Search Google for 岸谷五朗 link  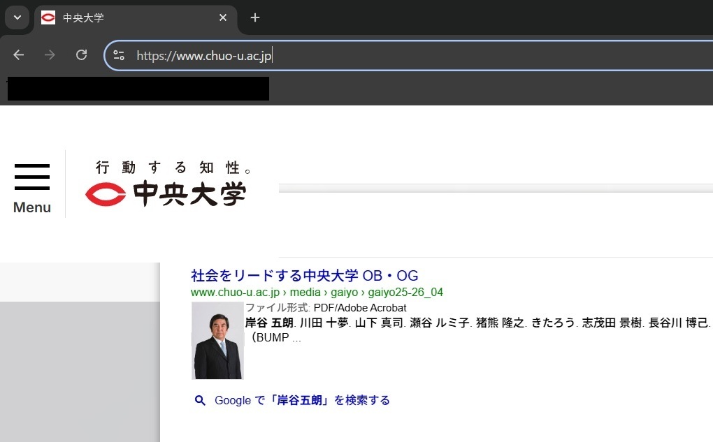(x=302, y=400)
